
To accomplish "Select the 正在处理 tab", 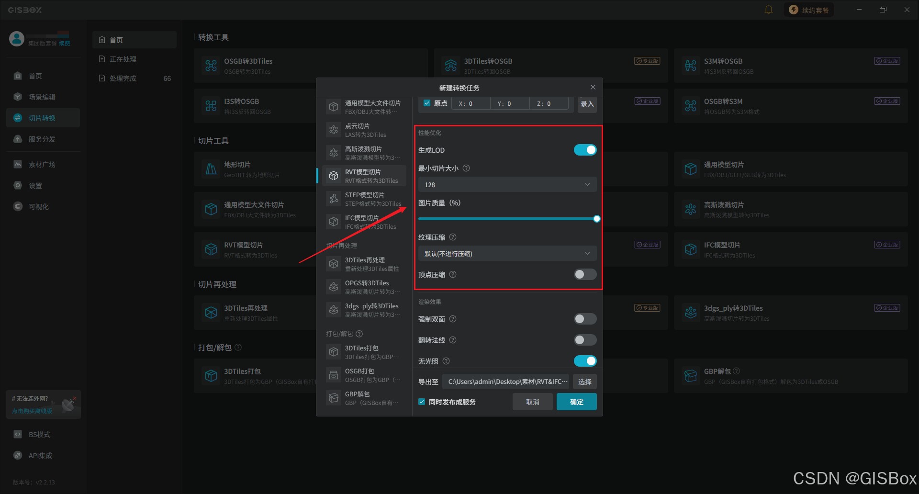I will coord(134,59).
